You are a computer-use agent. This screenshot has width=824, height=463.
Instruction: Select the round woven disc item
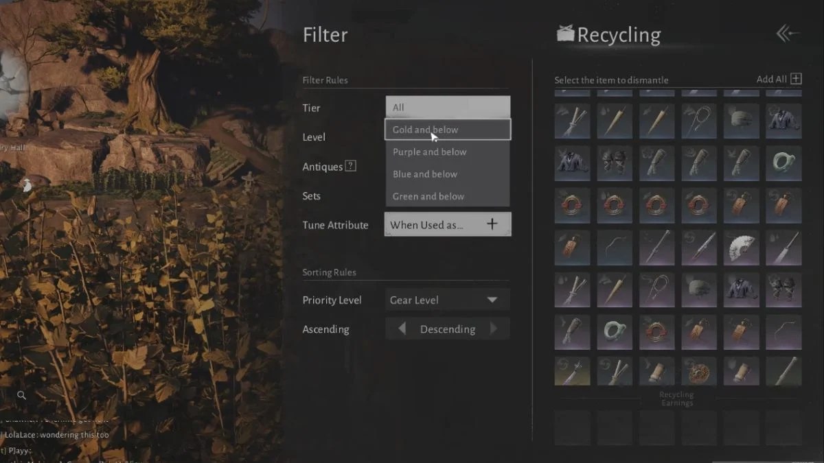pos(699,371)
